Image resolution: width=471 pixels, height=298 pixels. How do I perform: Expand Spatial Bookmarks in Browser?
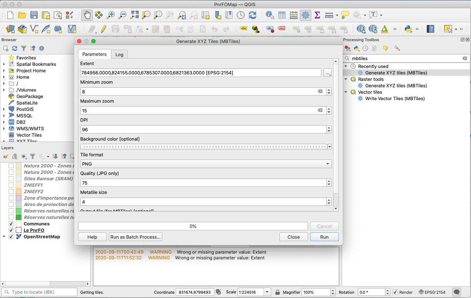(x=4, y=64)
